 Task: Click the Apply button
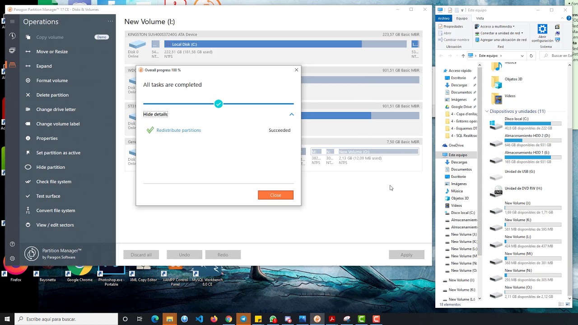tap(406, 255)
